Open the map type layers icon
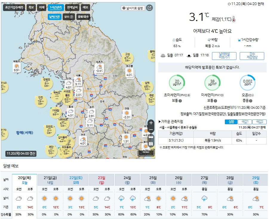Viewport: 269px width, 219px height. (x=151, y=144)
